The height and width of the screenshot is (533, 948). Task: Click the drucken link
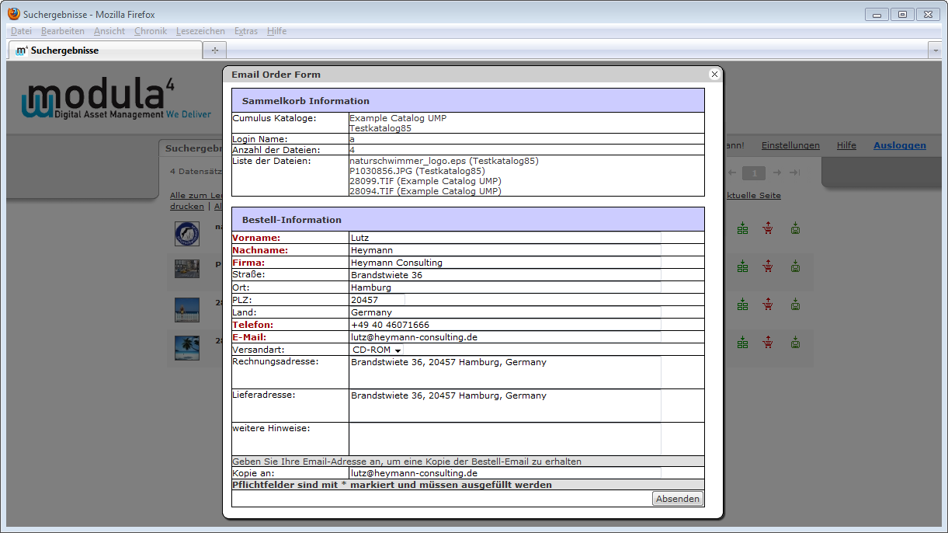187,206
